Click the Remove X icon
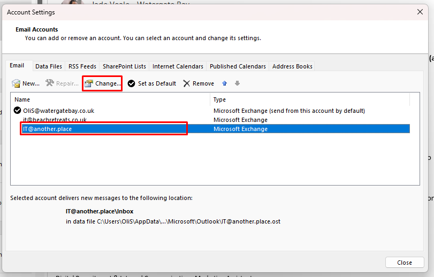 (x=187, y=83)
